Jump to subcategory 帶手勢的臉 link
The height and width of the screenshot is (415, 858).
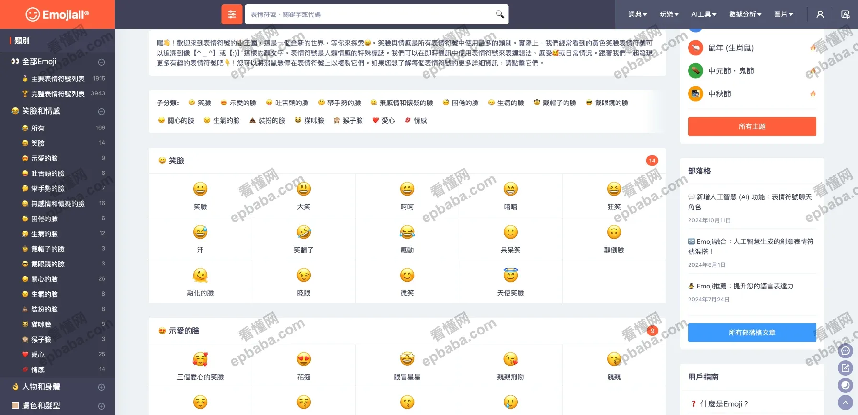339,103
